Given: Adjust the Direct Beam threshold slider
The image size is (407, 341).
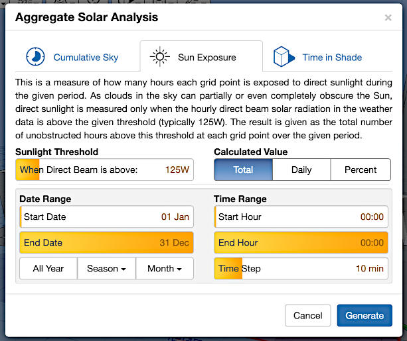Looking at the screenshot, I should [106, 170].
